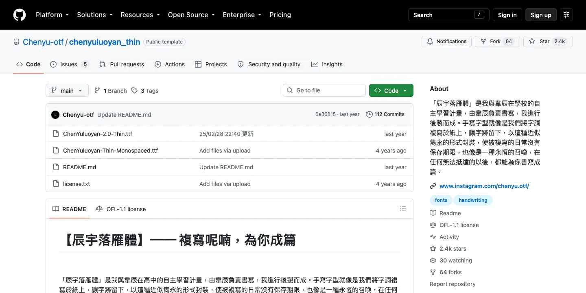Screen dimensions: 586x293
Task: Select the README tab
Action: (69, 209)
